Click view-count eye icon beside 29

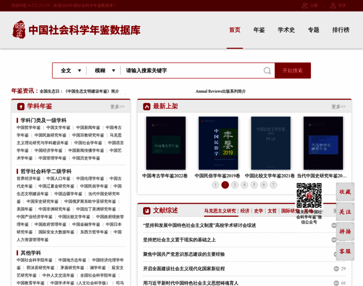point(336,268)
